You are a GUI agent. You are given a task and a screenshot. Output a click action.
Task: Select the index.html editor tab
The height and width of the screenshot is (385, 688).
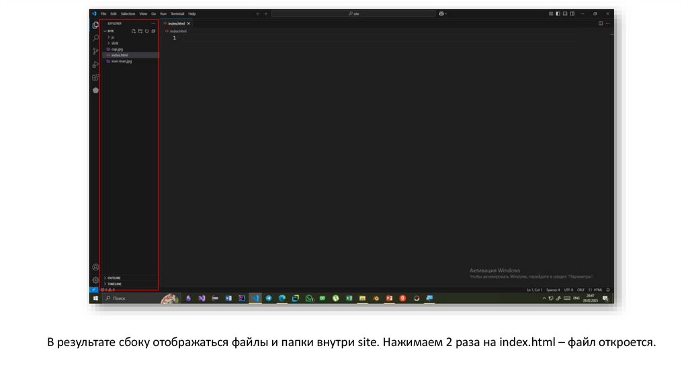pos(176,23)
